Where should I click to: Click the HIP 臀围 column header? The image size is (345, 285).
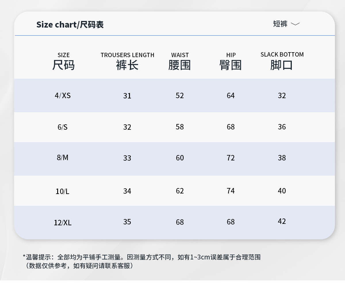pos(231,61)
